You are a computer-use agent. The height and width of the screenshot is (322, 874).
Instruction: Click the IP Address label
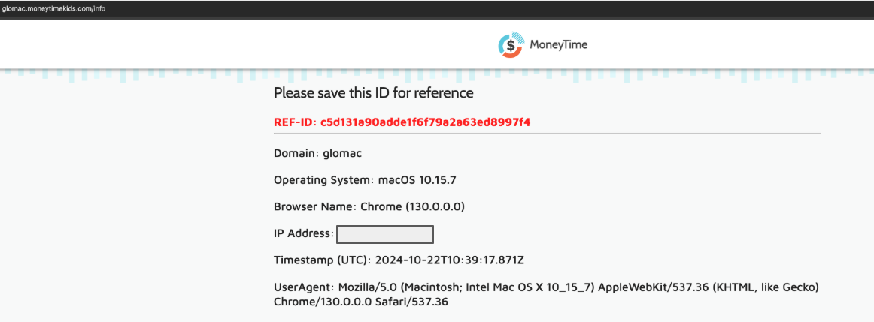tap(304, 233)
